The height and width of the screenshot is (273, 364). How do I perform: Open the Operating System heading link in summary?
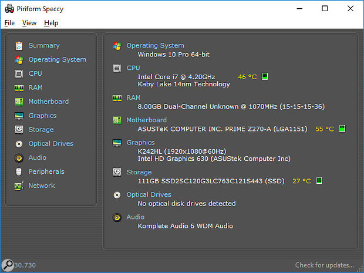tap(156, 46)
